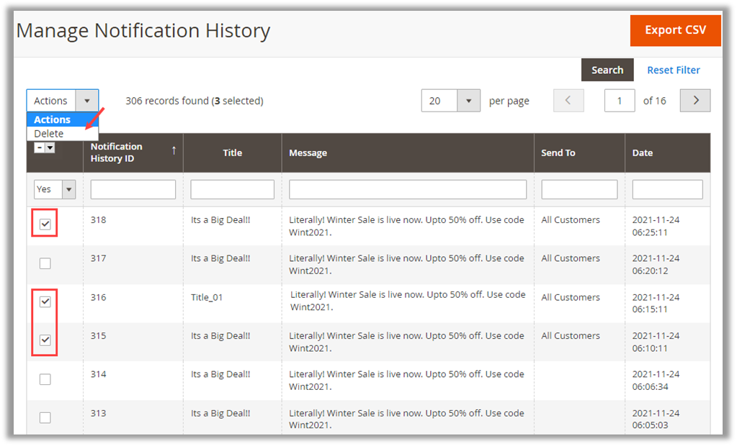This screenshot has width=737, height=446.
Task: Expand the Actions dropdown
Action: [x=63, y=101]
